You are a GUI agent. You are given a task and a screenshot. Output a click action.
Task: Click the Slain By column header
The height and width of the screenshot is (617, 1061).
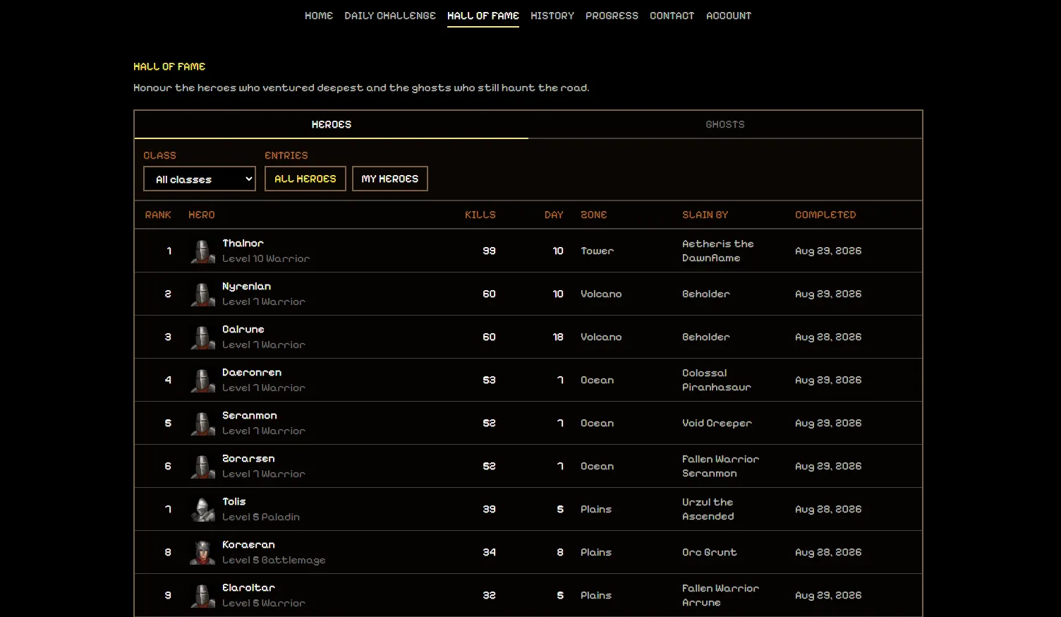(x=705, y=215)
